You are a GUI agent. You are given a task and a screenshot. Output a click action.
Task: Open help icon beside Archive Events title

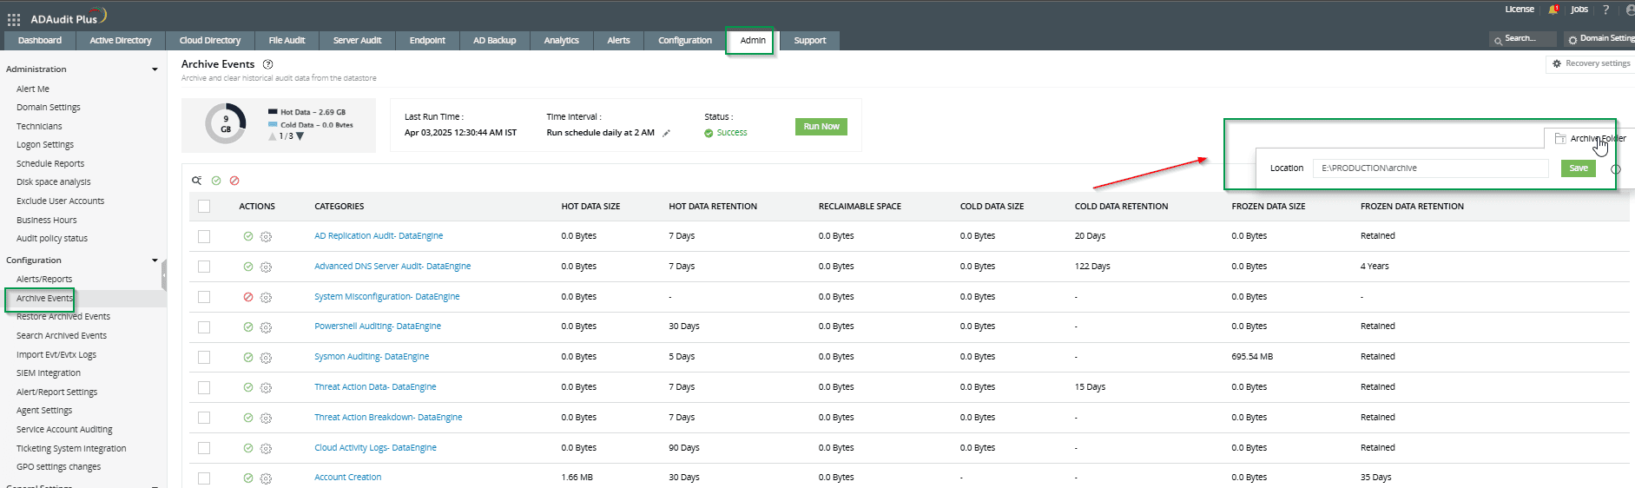pos(268,64)
